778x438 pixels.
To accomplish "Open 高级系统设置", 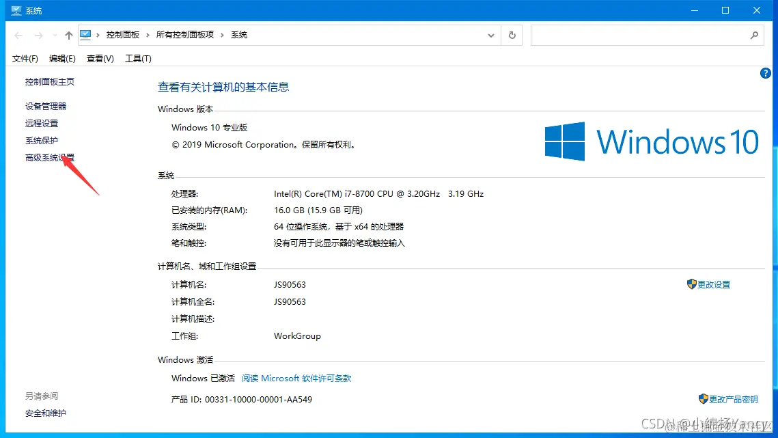I will (x=50, y=157).
